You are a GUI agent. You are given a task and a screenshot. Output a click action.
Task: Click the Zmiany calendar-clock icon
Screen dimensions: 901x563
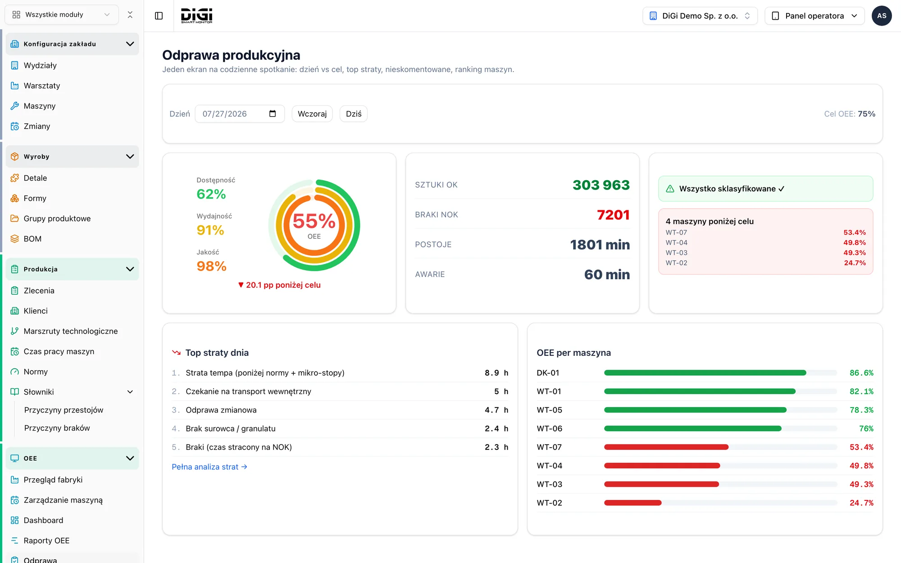pos(15,126)
